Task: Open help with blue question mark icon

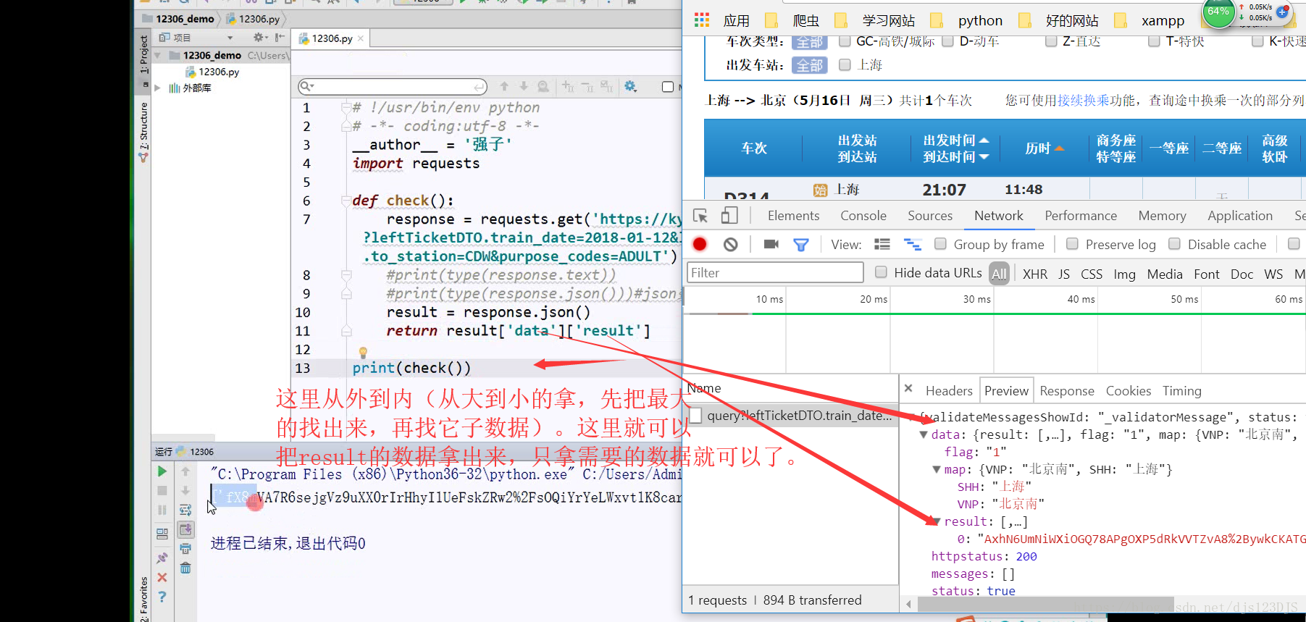Action: [162, 597]
